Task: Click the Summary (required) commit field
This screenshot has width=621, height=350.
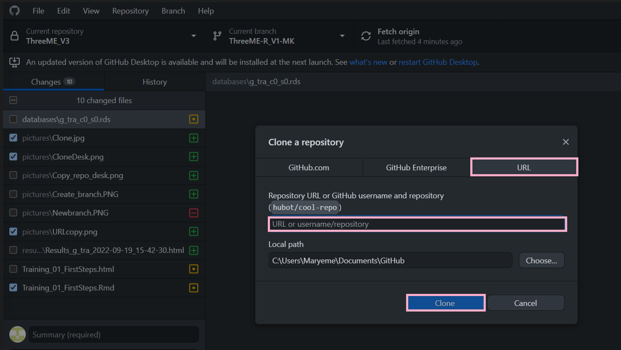Action: [x=114, y=335]
